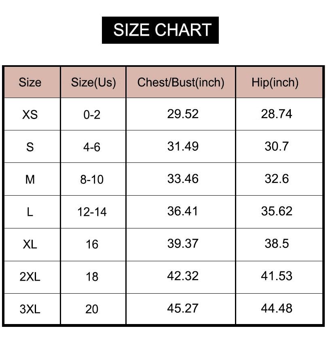Select the 12-14 US size cell

93,212
